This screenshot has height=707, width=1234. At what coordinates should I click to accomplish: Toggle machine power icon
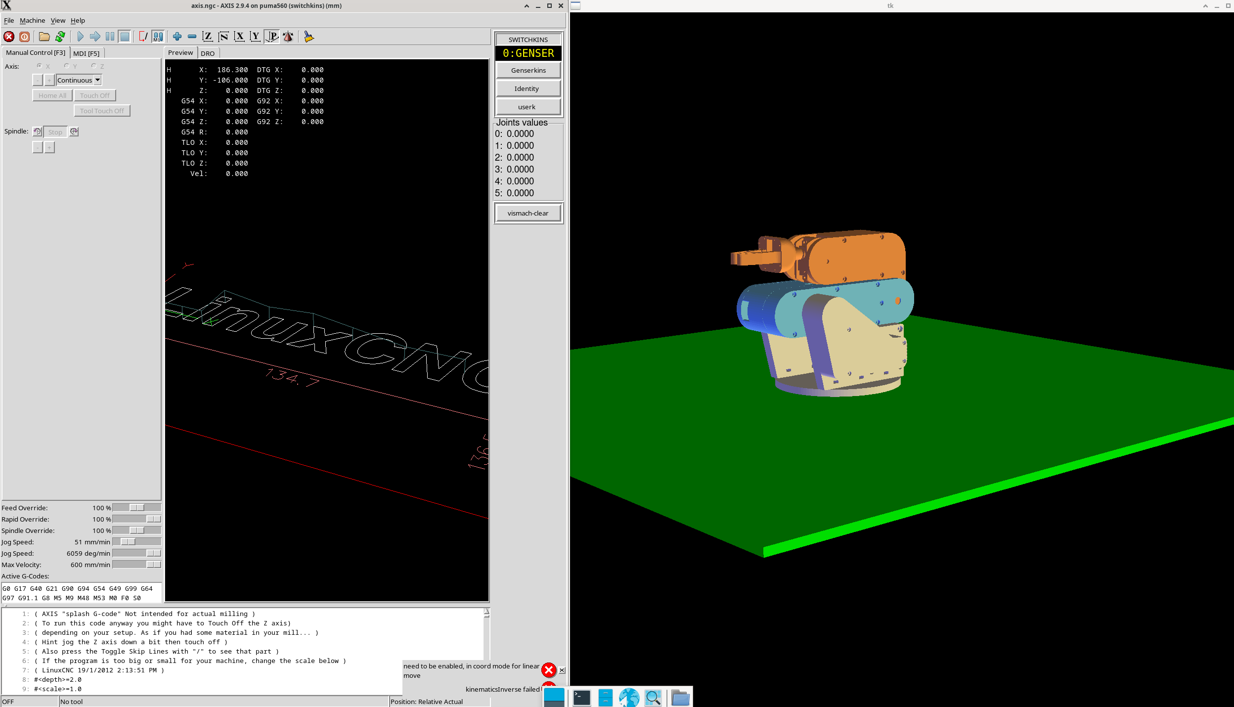click(24, 37)
